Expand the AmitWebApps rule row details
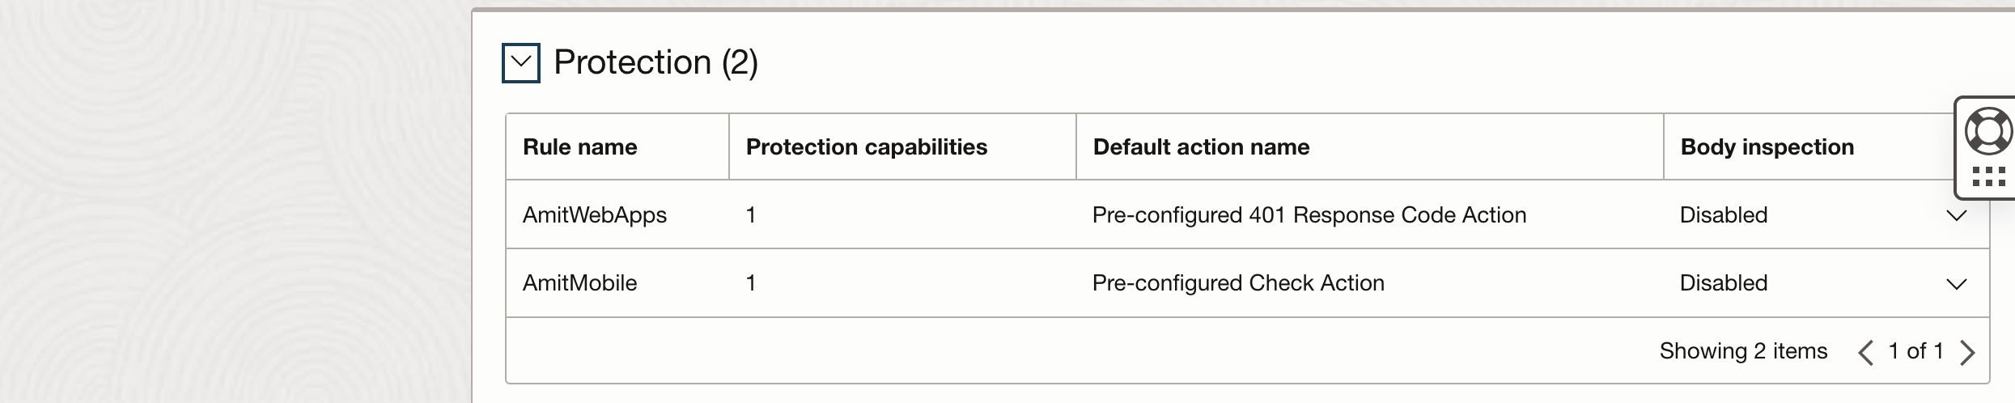Image resolution: width=2015 pixels, height=403 pixels. [1956, 215]
